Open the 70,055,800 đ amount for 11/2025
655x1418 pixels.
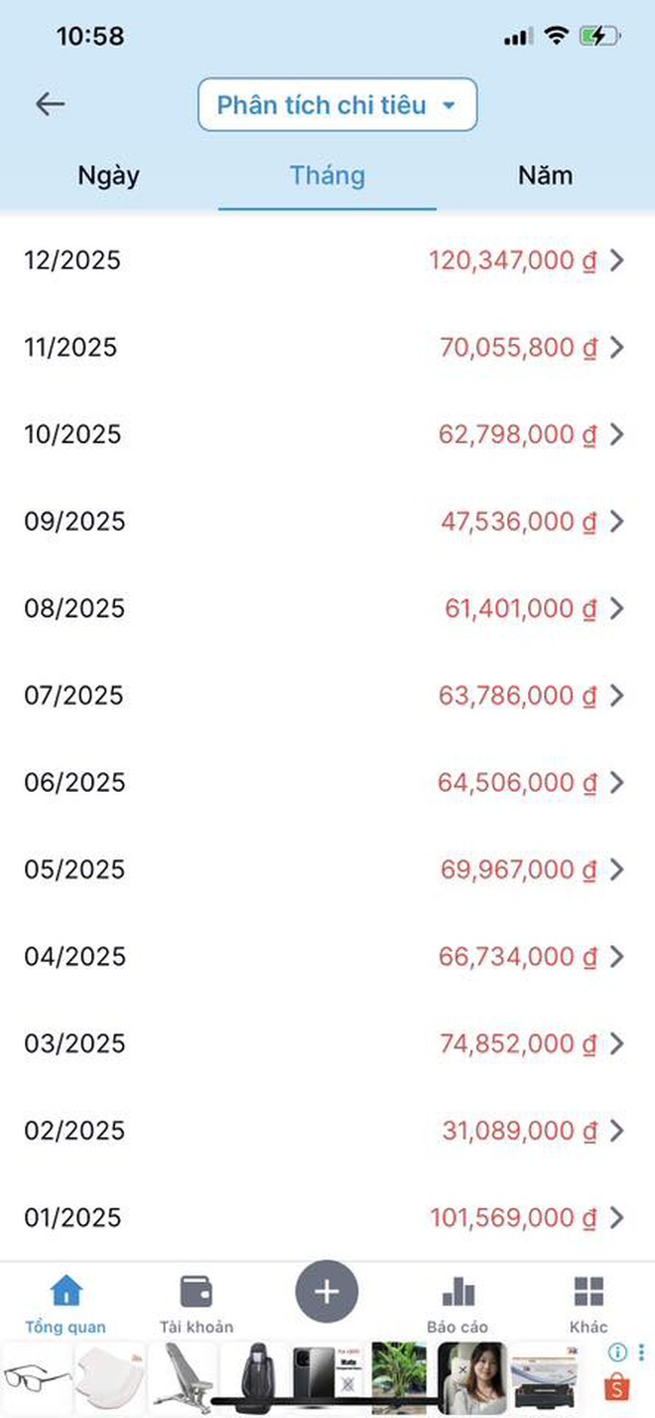(x=519, y=348)
